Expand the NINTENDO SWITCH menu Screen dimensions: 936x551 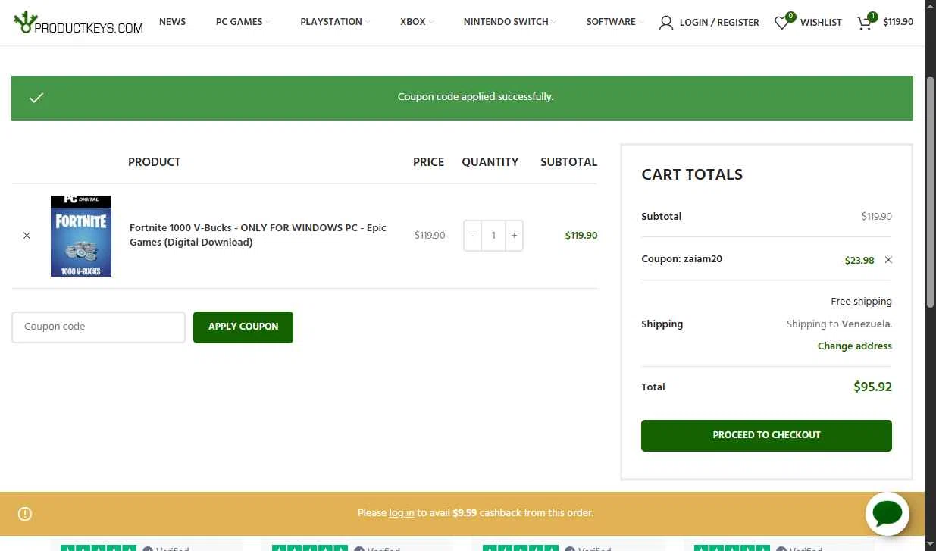[509, 22]
